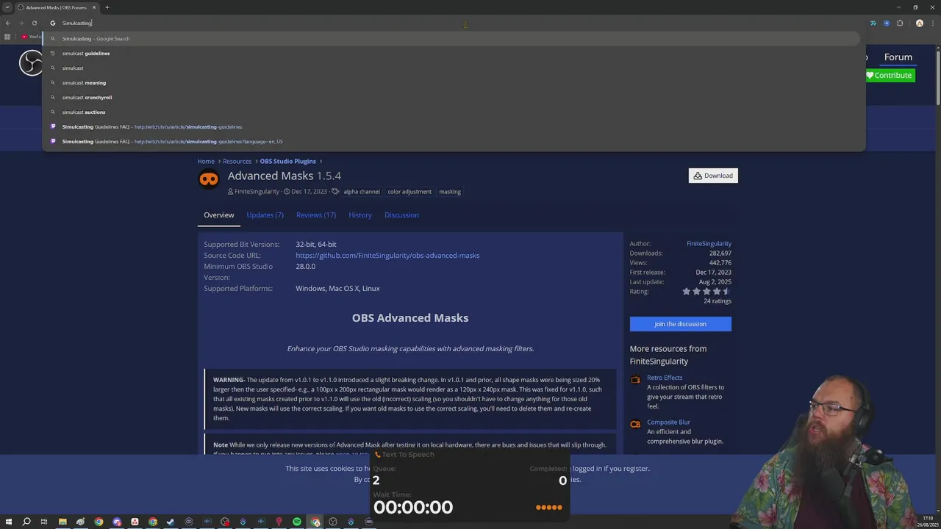The width and height of the screenshot is (941, 529).
Task: Open a new browser tab with the plus icon
Action: pyautogui.click(x=107, y=7)
